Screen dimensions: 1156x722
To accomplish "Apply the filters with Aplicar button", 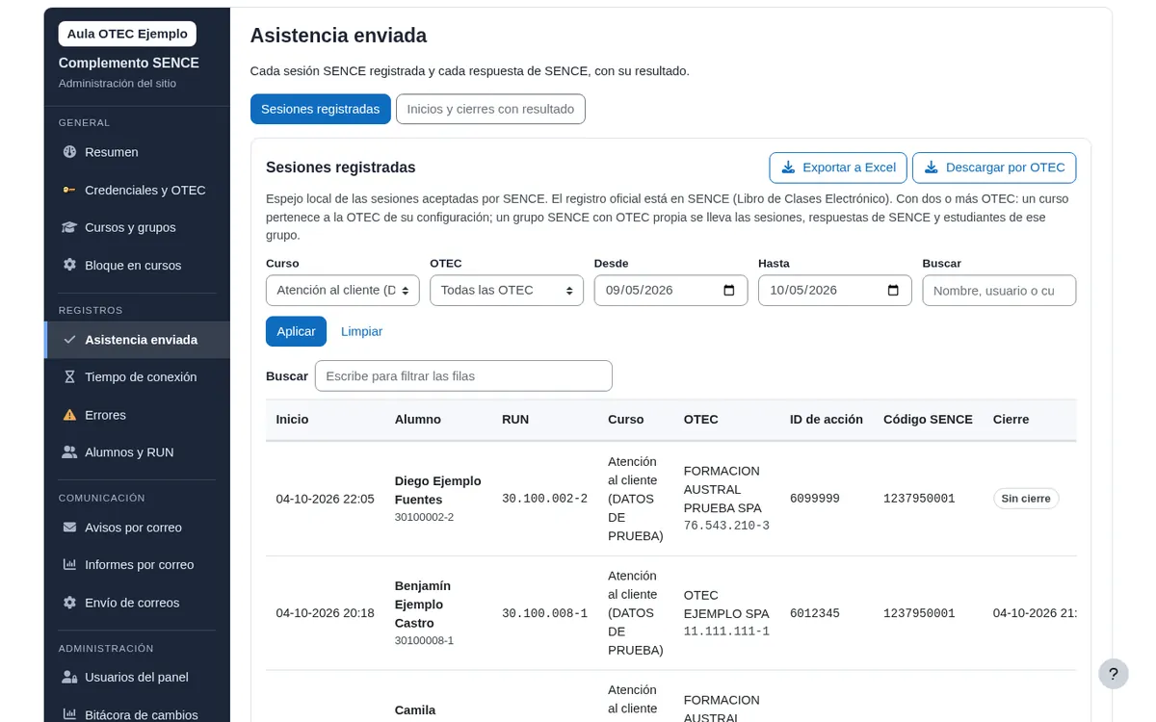I will click(296, 331).
